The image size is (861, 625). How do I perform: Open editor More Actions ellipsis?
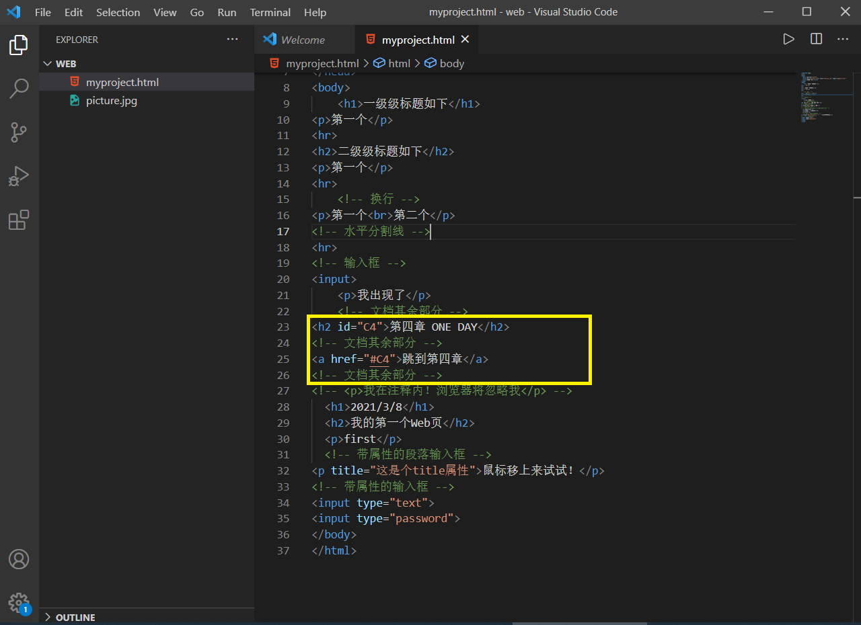click(x=843, y=40)
